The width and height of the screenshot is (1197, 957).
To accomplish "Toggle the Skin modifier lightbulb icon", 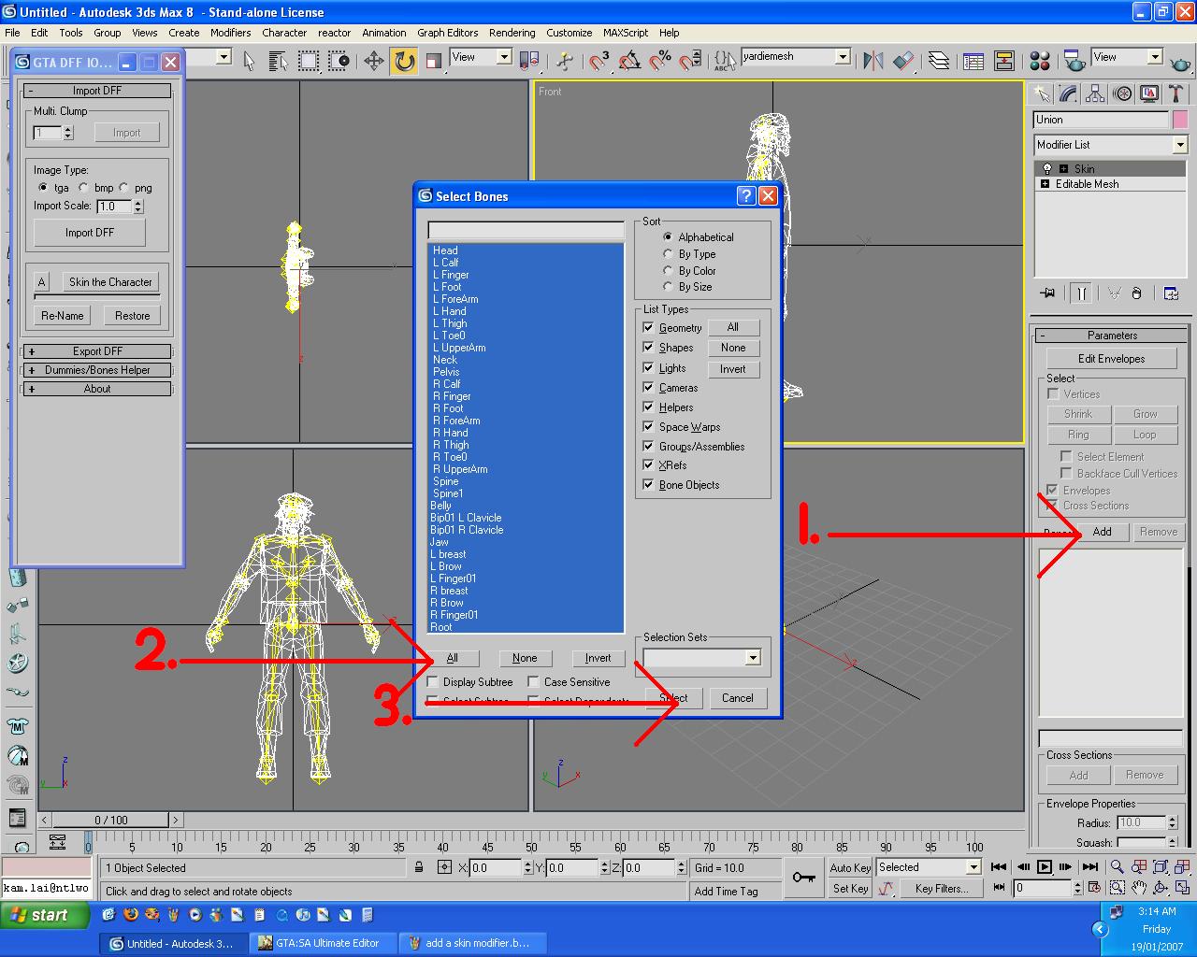I will click(x=1047, y=169).
